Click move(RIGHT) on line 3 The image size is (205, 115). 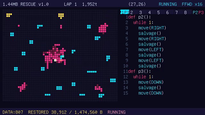coord(152,28)
